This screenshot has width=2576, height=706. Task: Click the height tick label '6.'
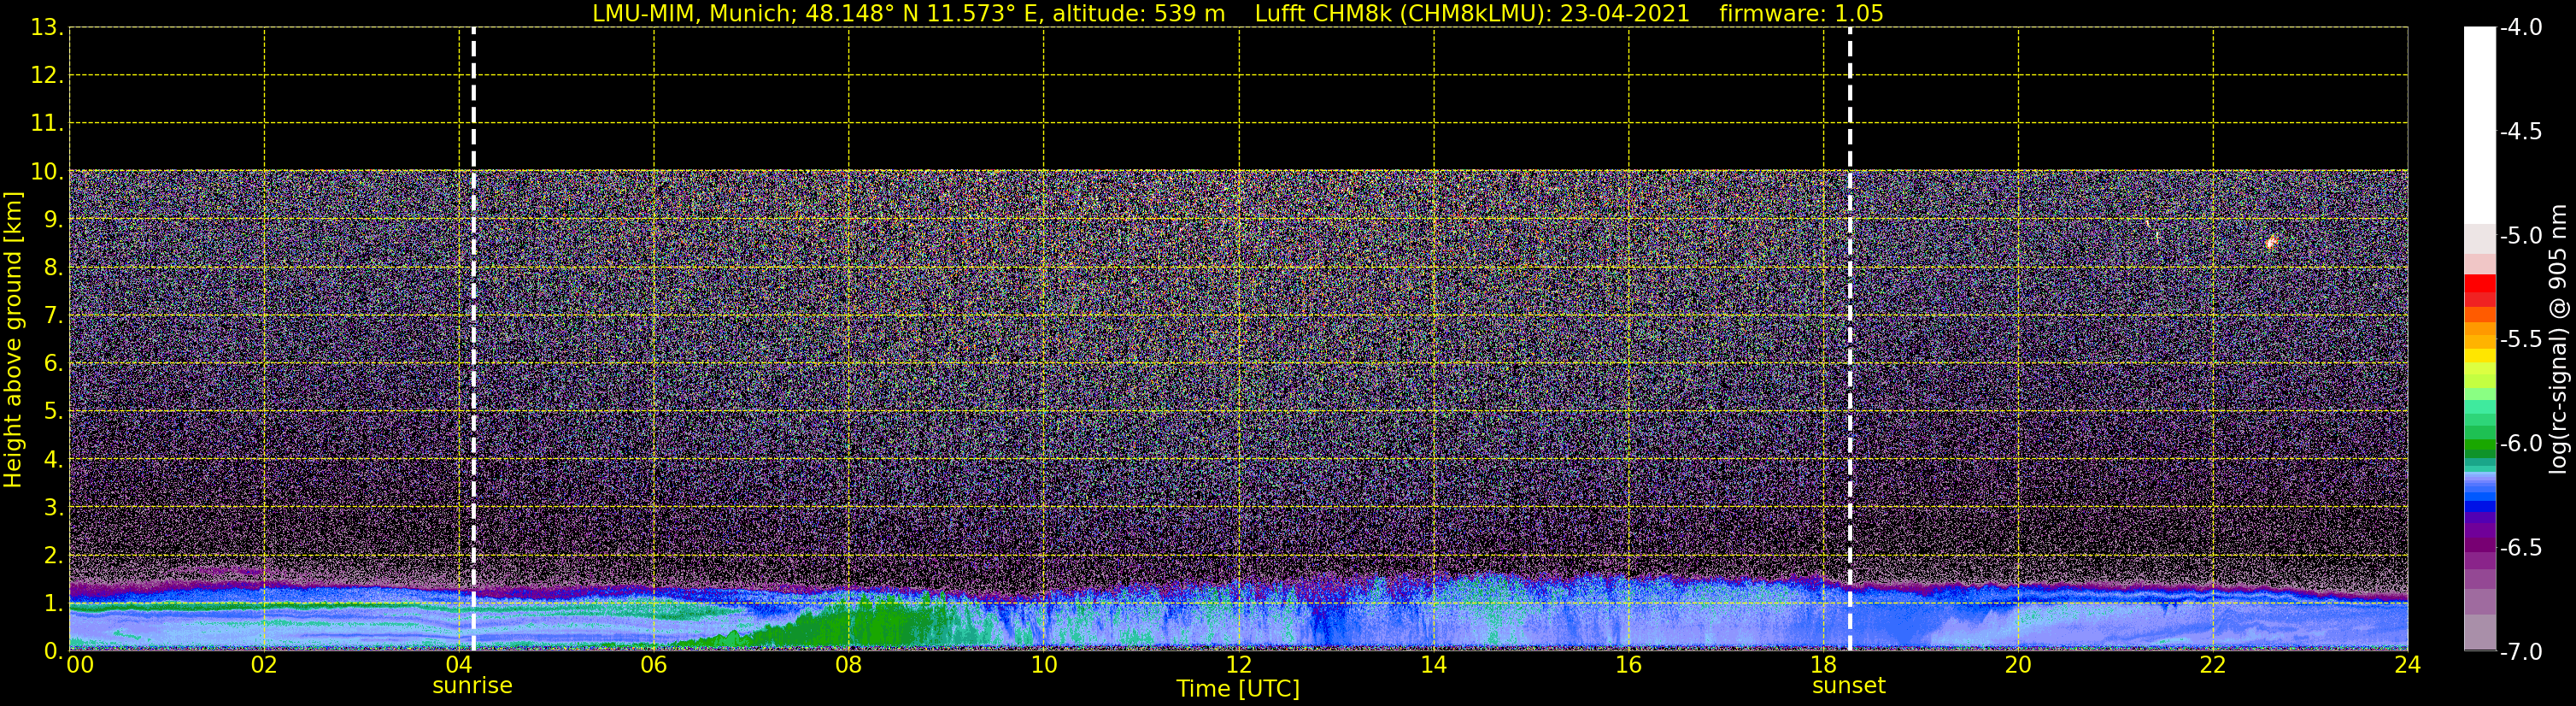[53, 364]
